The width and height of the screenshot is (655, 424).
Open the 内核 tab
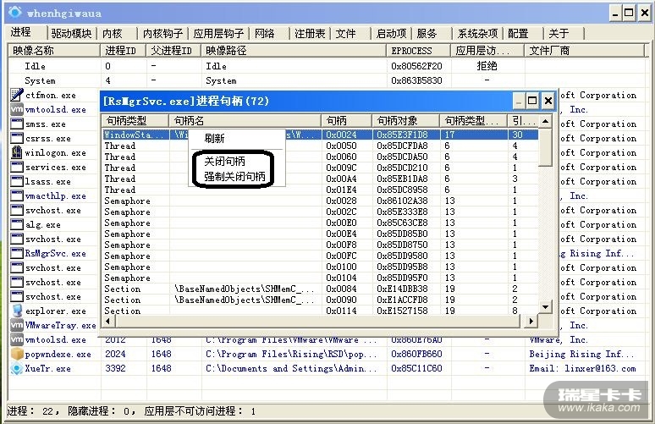113,33
